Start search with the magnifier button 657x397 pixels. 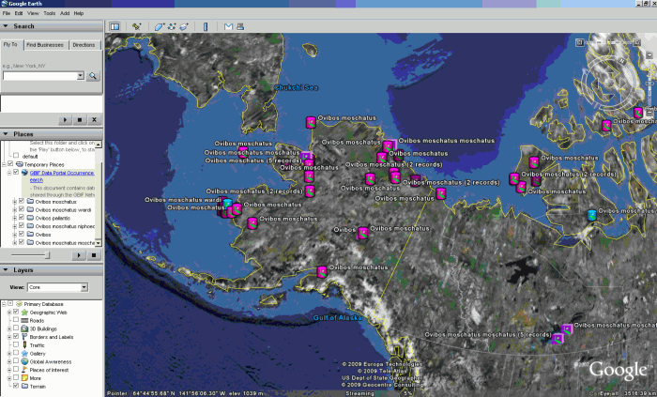pos(93,76)
